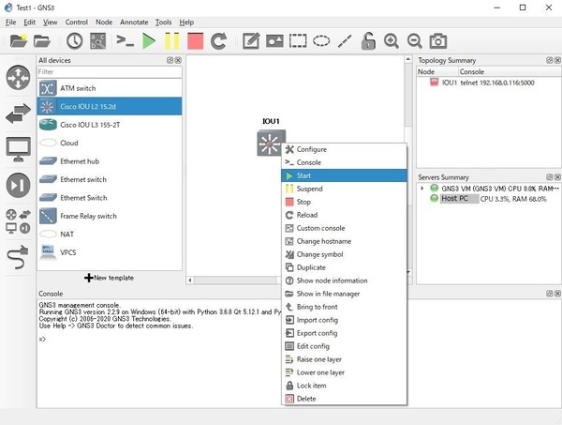Click the lock/unlock items padlock icon
The image size is (562, 425).
point(368,41)
